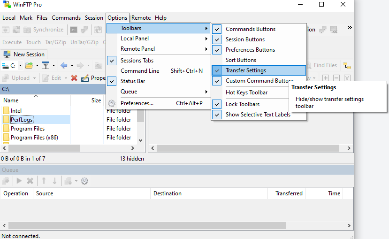
Task: Click the parent directory icon
Action: 99,66
